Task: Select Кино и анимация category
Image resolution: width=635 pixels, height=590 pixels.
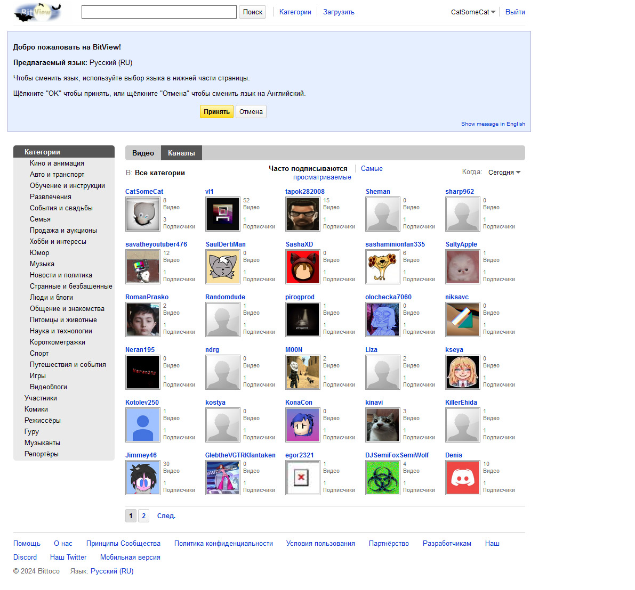Action: point(57,163)
